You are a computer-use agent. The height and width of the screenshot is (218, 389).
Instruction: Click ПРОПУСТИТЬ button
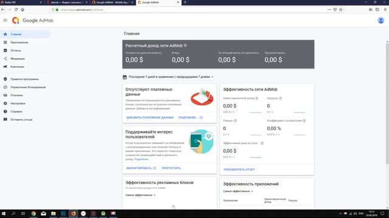pos(171,168)
